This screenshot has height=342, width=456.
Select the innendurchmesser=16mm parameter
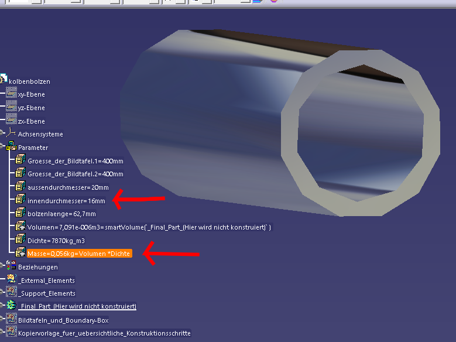point(66,200)
